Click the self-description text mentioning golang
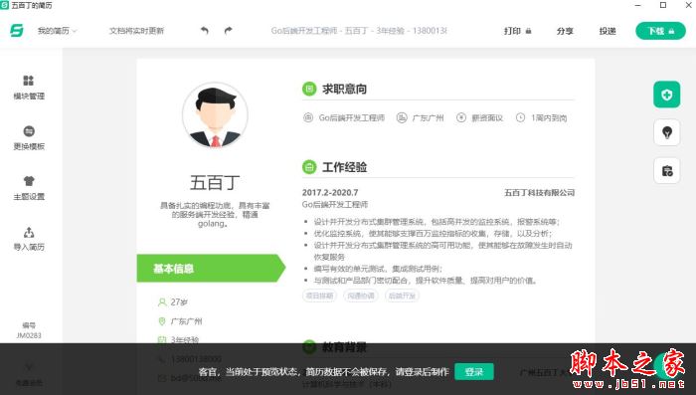This screenshot has width=696, height=395. click(215, 214)
